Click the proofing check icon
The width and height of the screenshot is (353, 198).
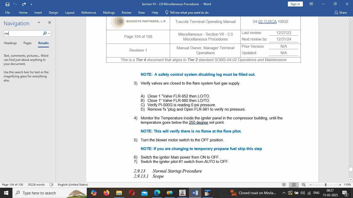point(51,185)
